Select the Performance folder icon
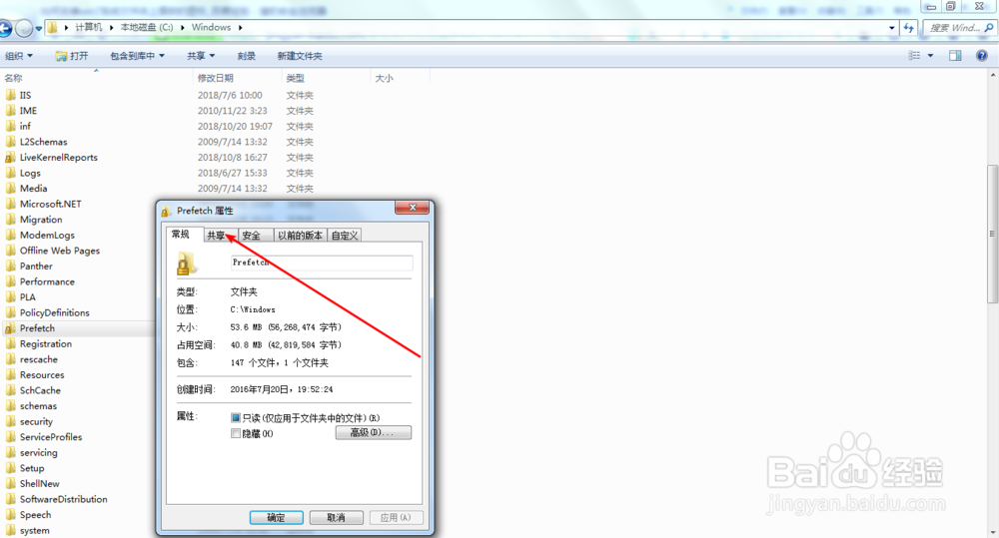 point(10,281)
